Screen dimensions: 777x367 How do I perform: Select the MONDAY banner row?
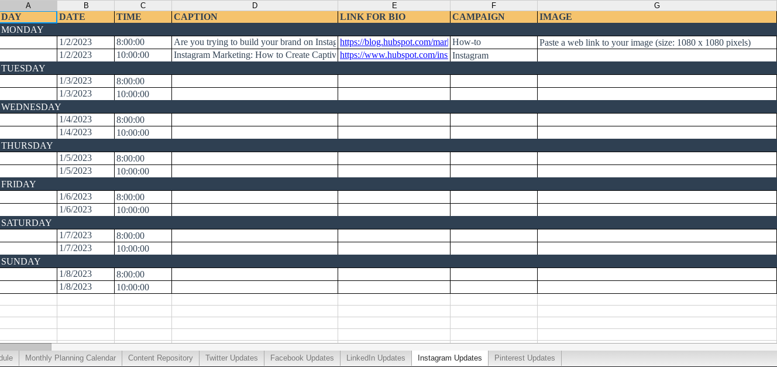(x=234, y=29)
